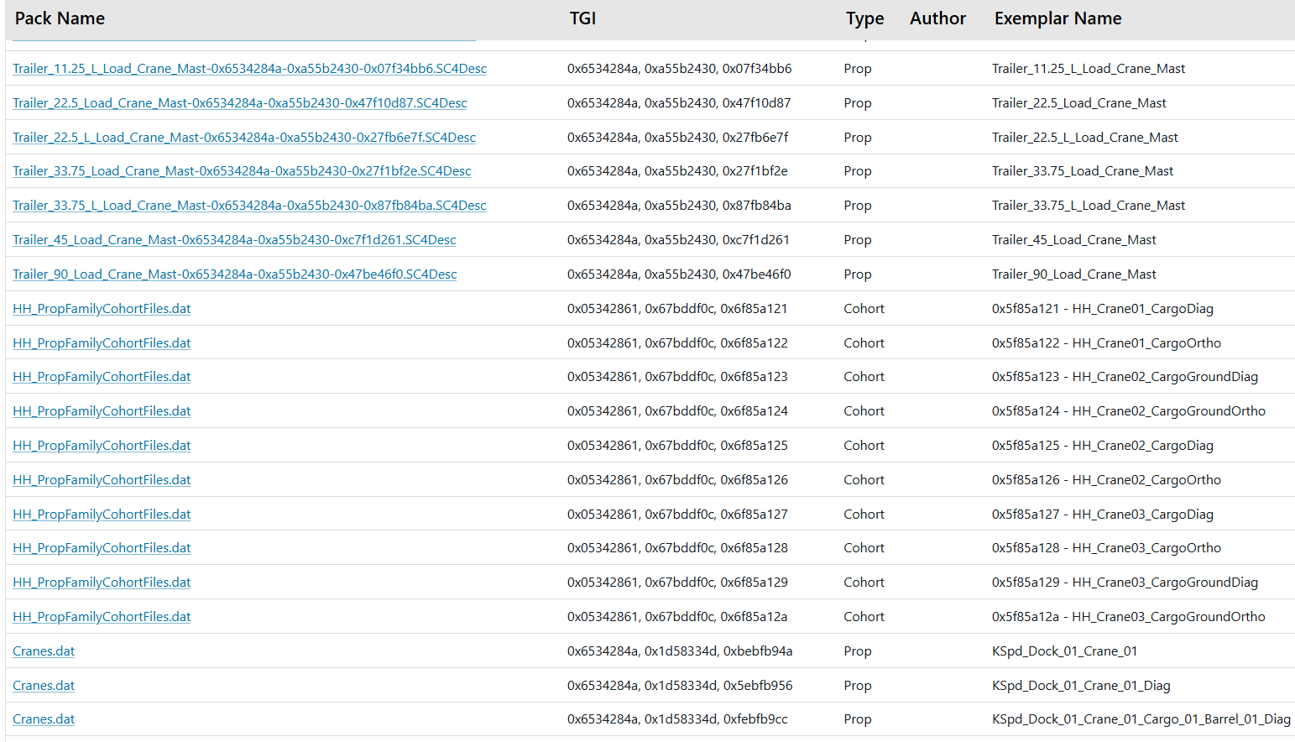Viewport: 1295px width, 742px height.
Task: Click Prop type in Trailer_33.75_Load_Crane_Mast row
Action: coord(858,171)
